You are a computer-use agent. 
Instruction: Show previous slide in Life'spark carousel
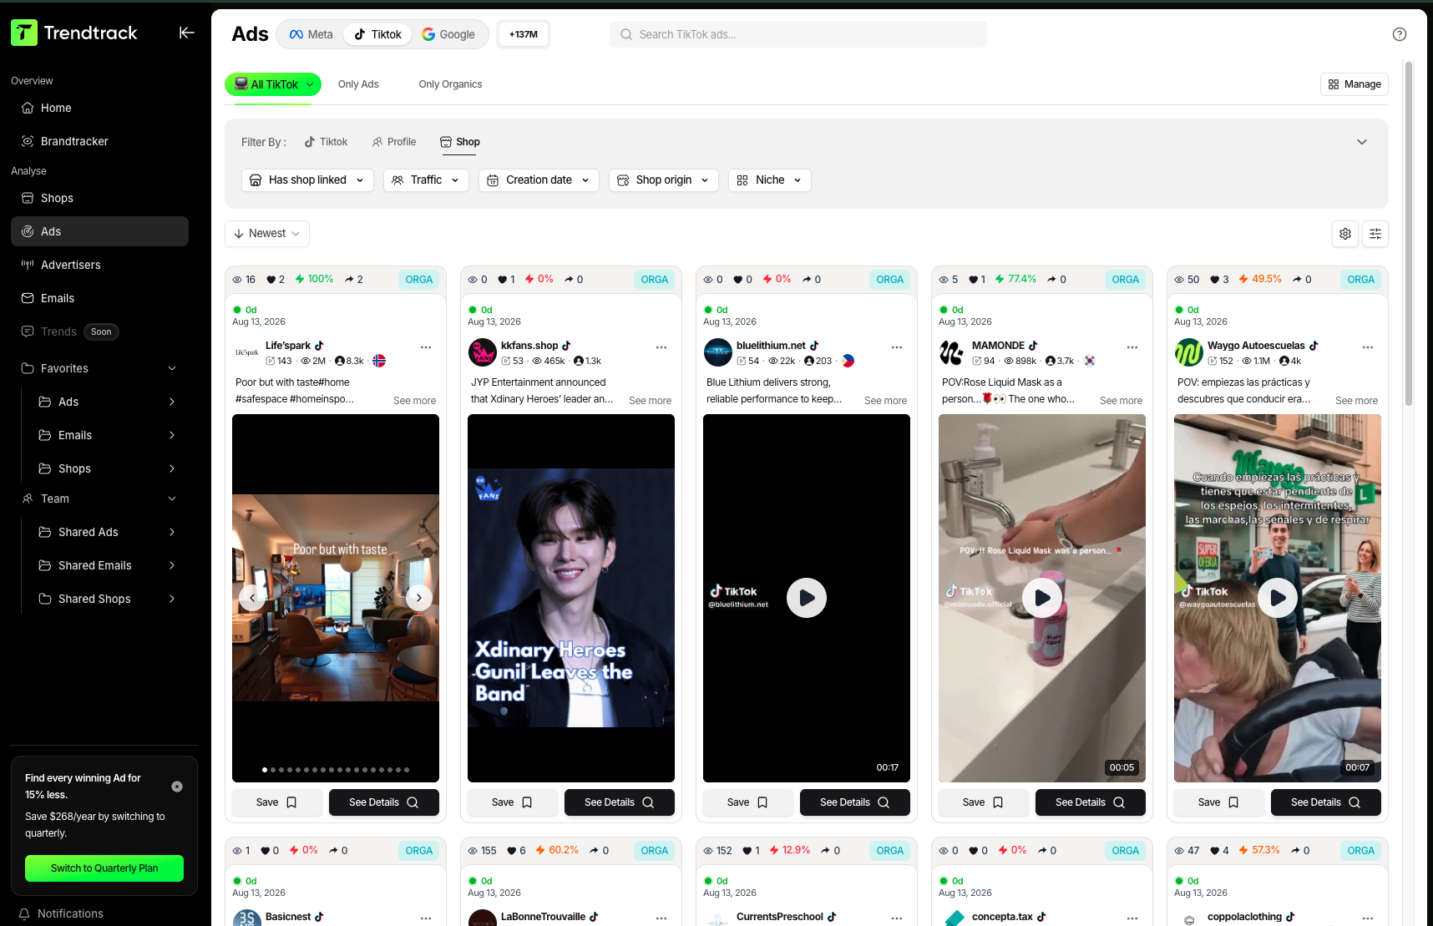point(252,597)
